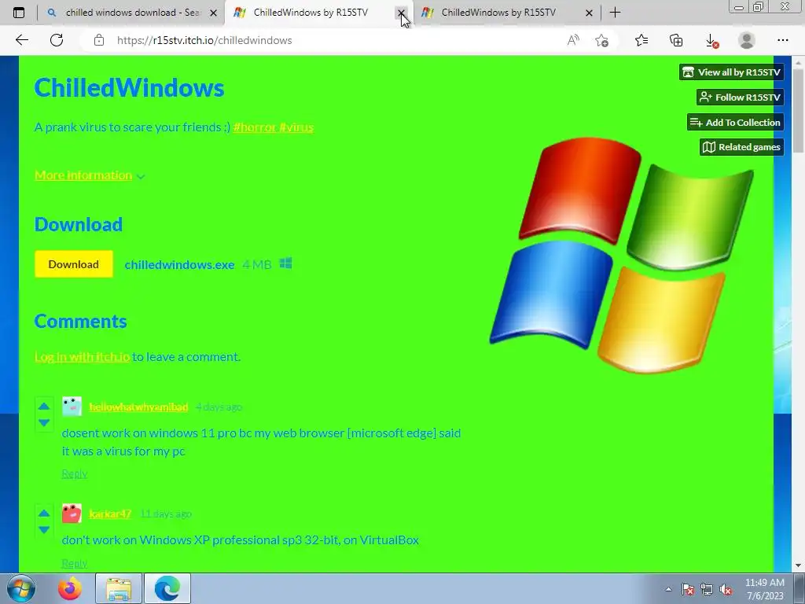Click the Windows logo cover image
This screenshot has height=604, width=805.
click(x=622, y=255)
